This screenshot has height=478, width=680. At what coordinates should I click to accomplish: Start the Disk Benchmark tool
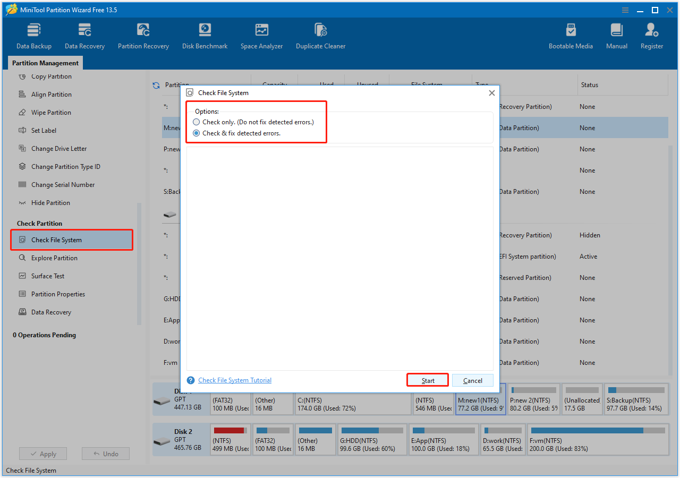[x=205, y=35]
